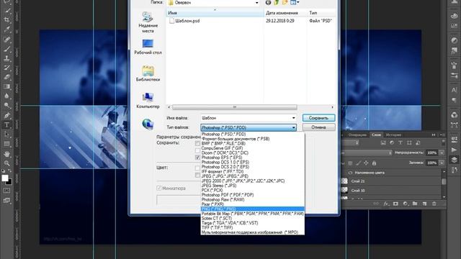461x259 pixels.
Task: Choose BMP (*.BMP;*.RLE;*.DIB) format
Action: pos(253,144)
